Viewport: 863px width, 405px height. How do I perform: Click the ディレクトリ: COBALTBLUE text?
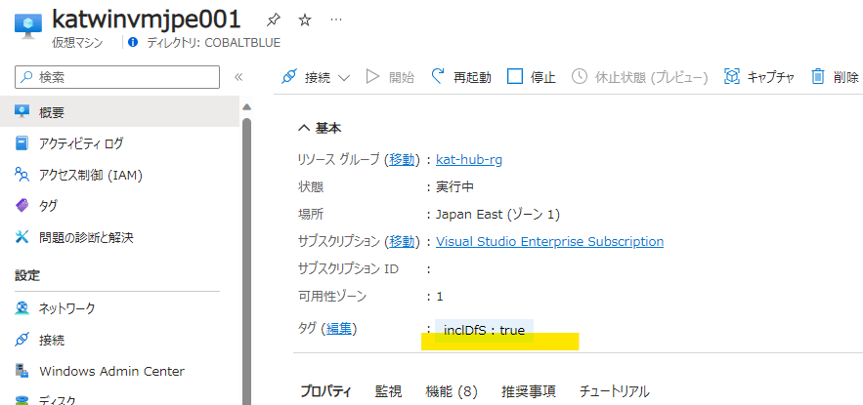click(213, 42)
